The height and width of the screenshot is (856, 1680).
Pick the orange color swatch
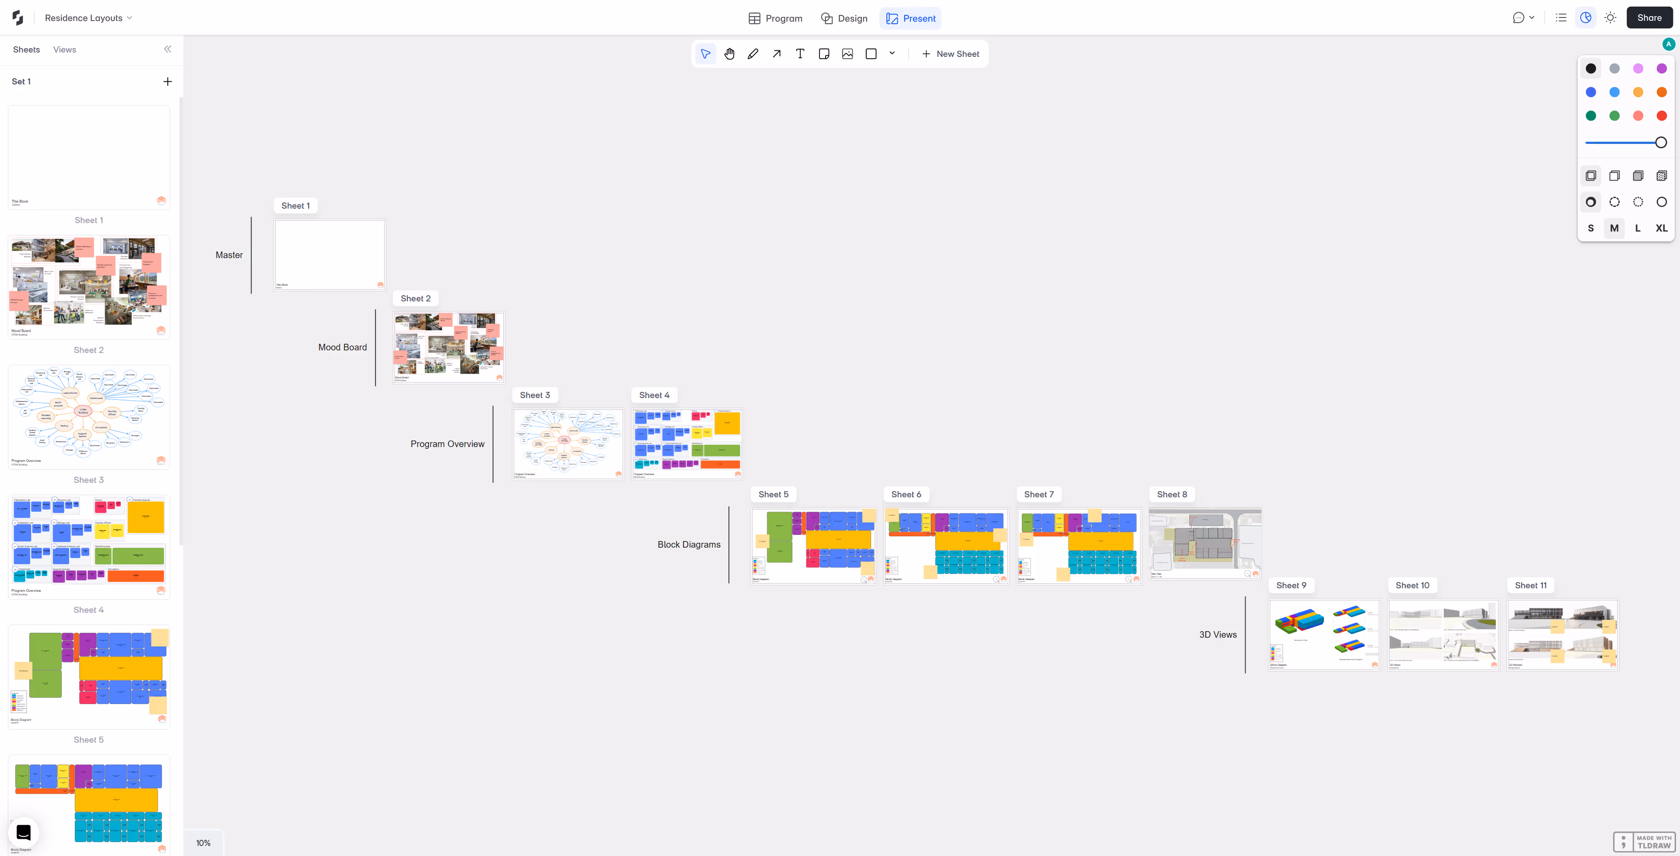(1661, 92)
